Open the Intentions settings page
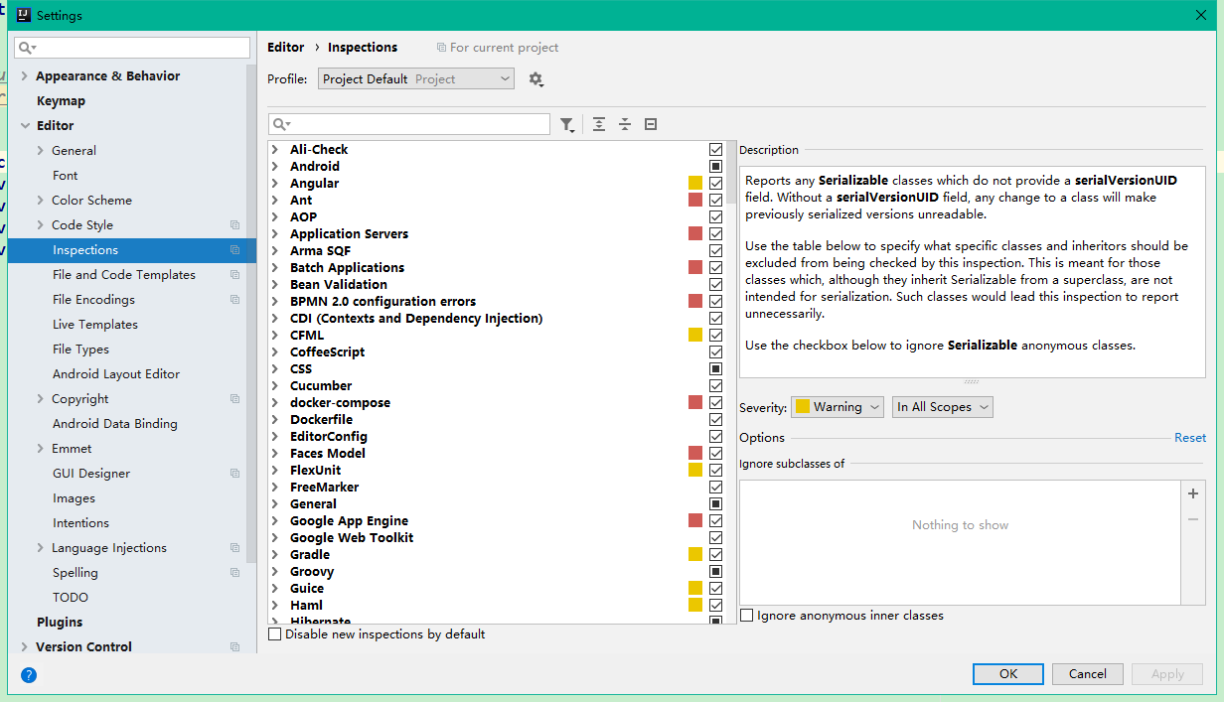This screenshot has height=702, width=1224. [81, 523]
